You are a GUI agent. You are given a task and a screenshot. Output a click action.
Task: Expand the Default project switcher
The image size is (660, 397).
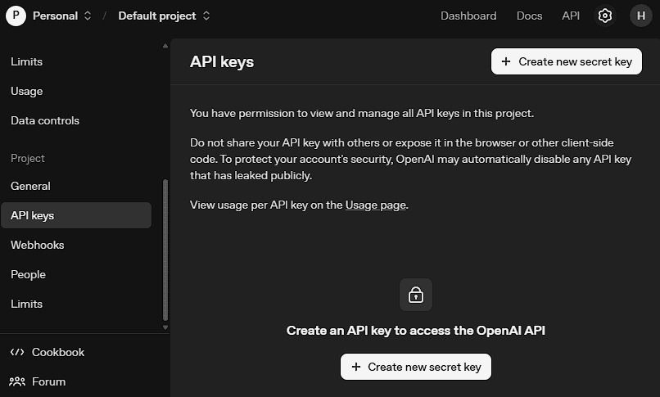click(x=206, y=16)
